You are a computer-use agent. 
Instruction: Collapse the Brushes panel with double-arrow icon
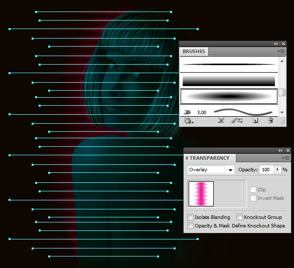[x=275, y=44]
